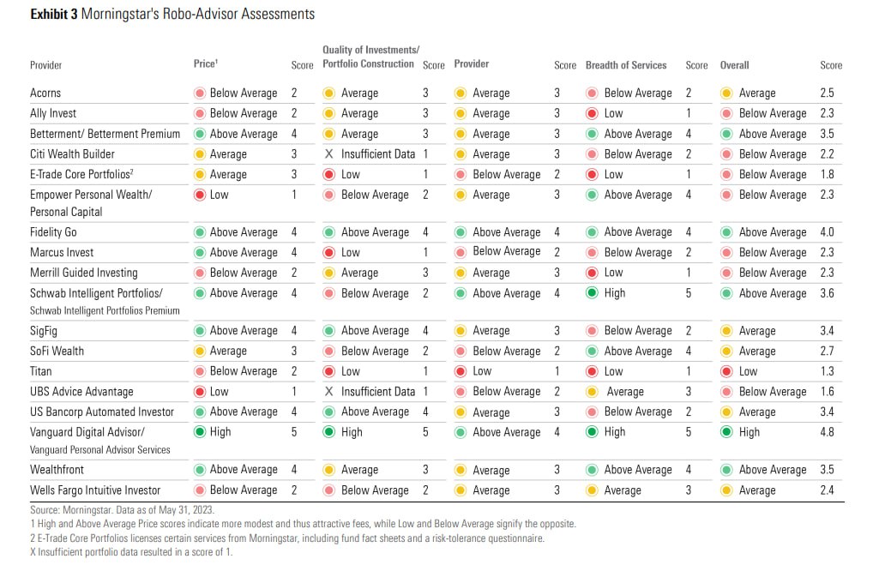Click Marcus Invest's red Quality of Investments dot
Screen dimensions: 873x571
pos(328,252)
